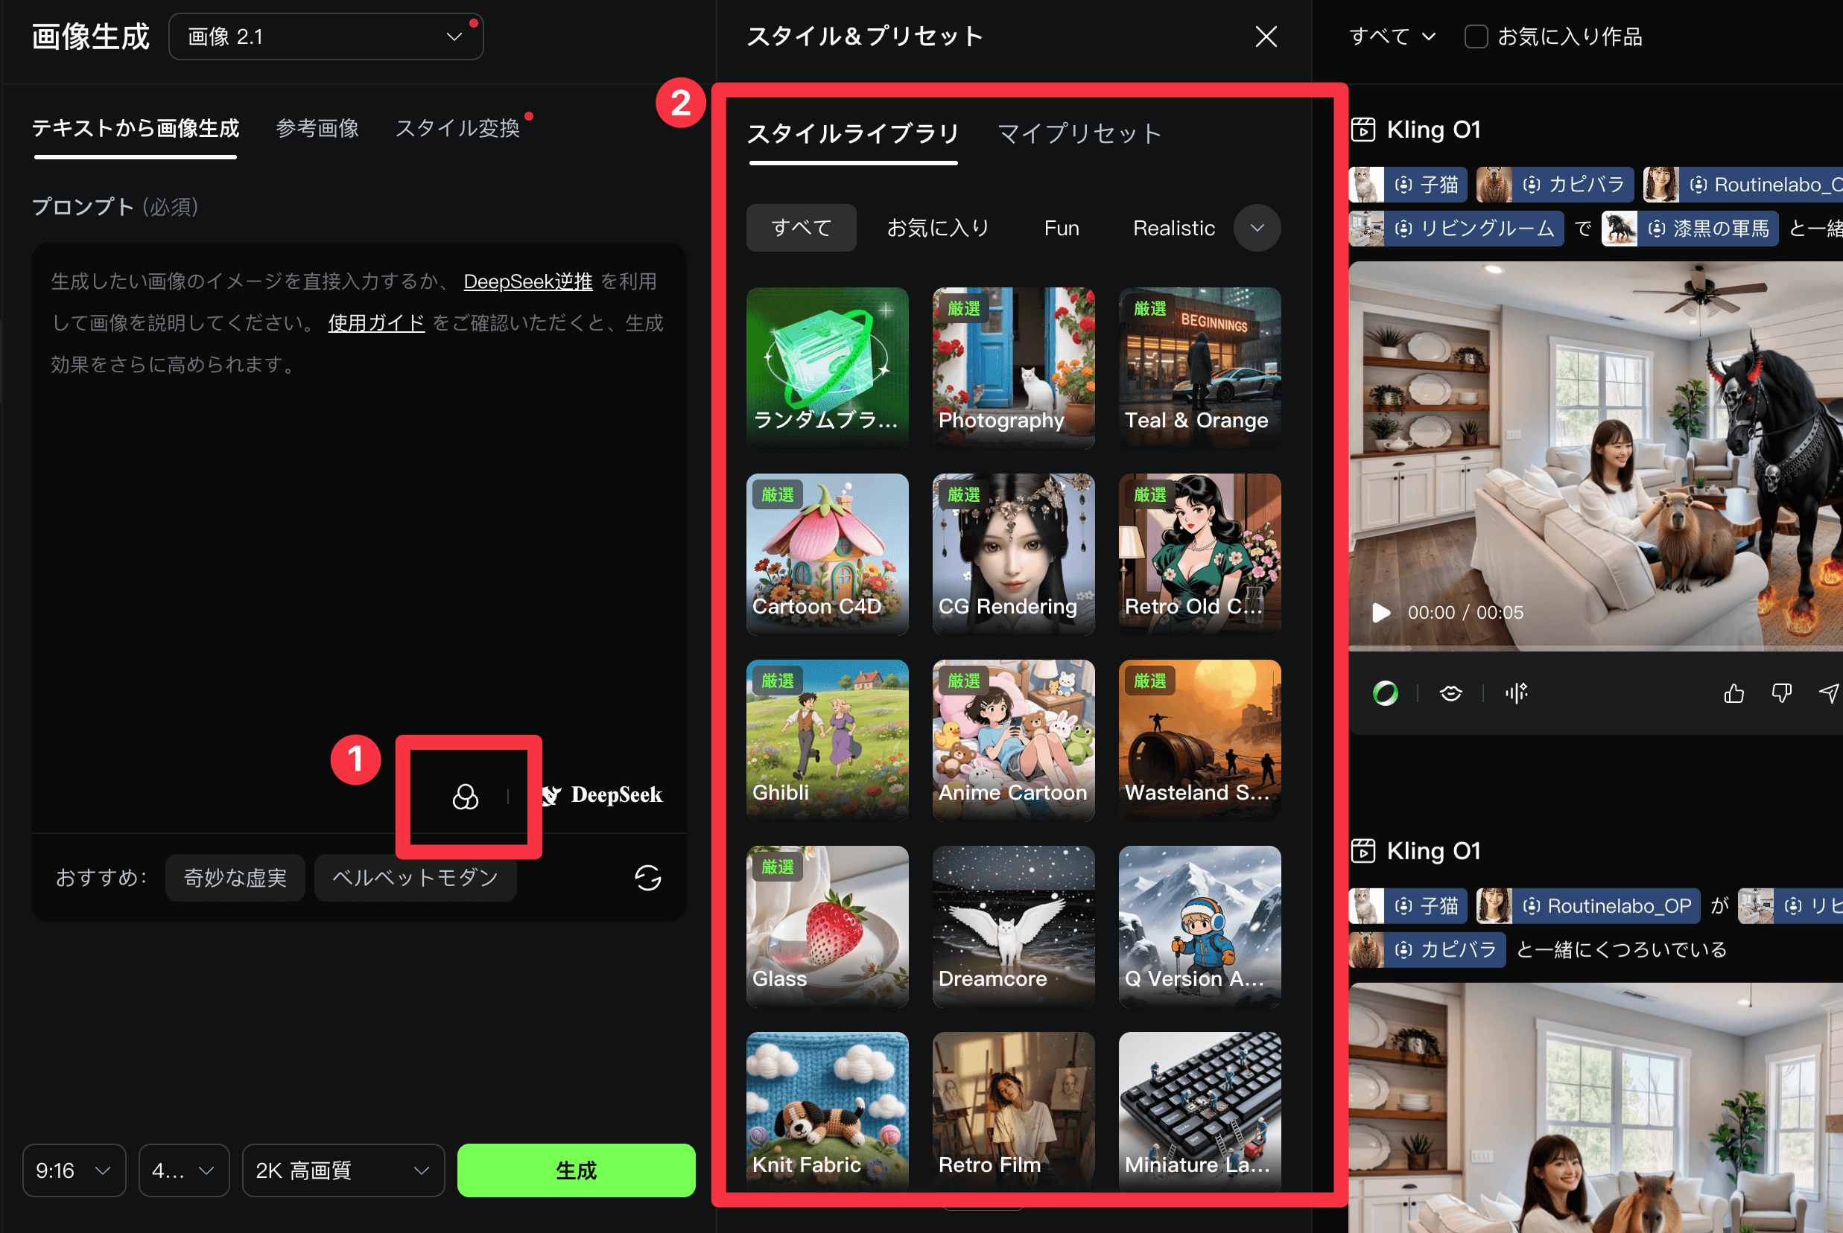Open the sound effects icon below the video
This screenshot has width=1843, height=1233.
coord(1515,692)
